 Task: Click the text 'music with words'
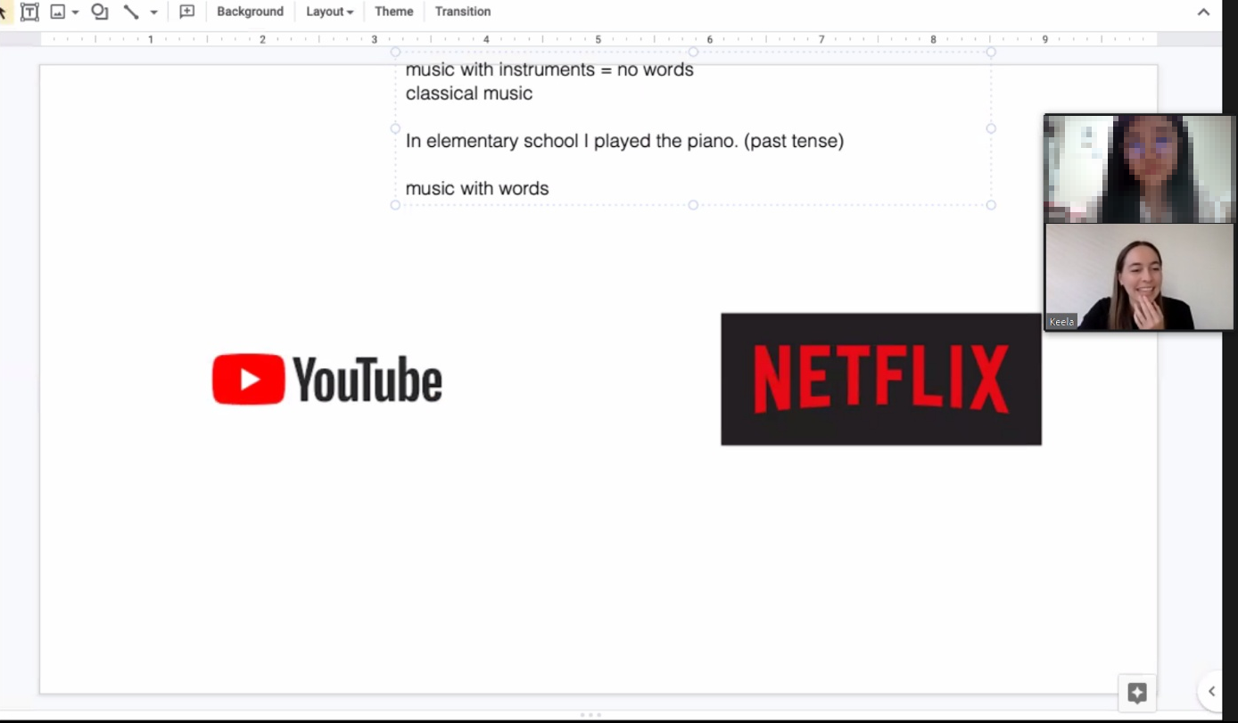coord(477,188)
